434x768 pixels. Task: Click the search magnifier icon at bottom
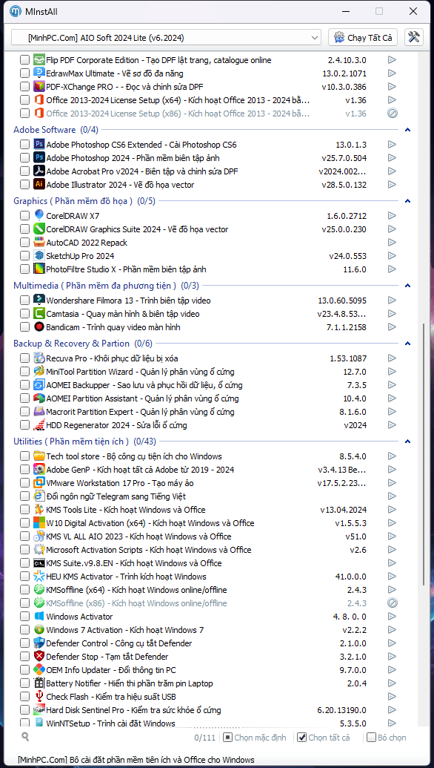pyautogui.click(x=25, y=735)
